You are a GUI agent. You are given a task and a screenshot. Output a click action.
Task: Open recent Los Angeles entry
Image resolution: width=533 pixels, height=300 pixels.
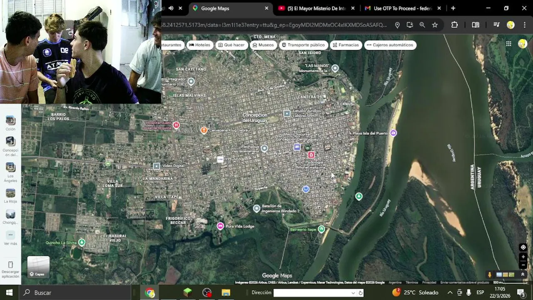(10, 172)
